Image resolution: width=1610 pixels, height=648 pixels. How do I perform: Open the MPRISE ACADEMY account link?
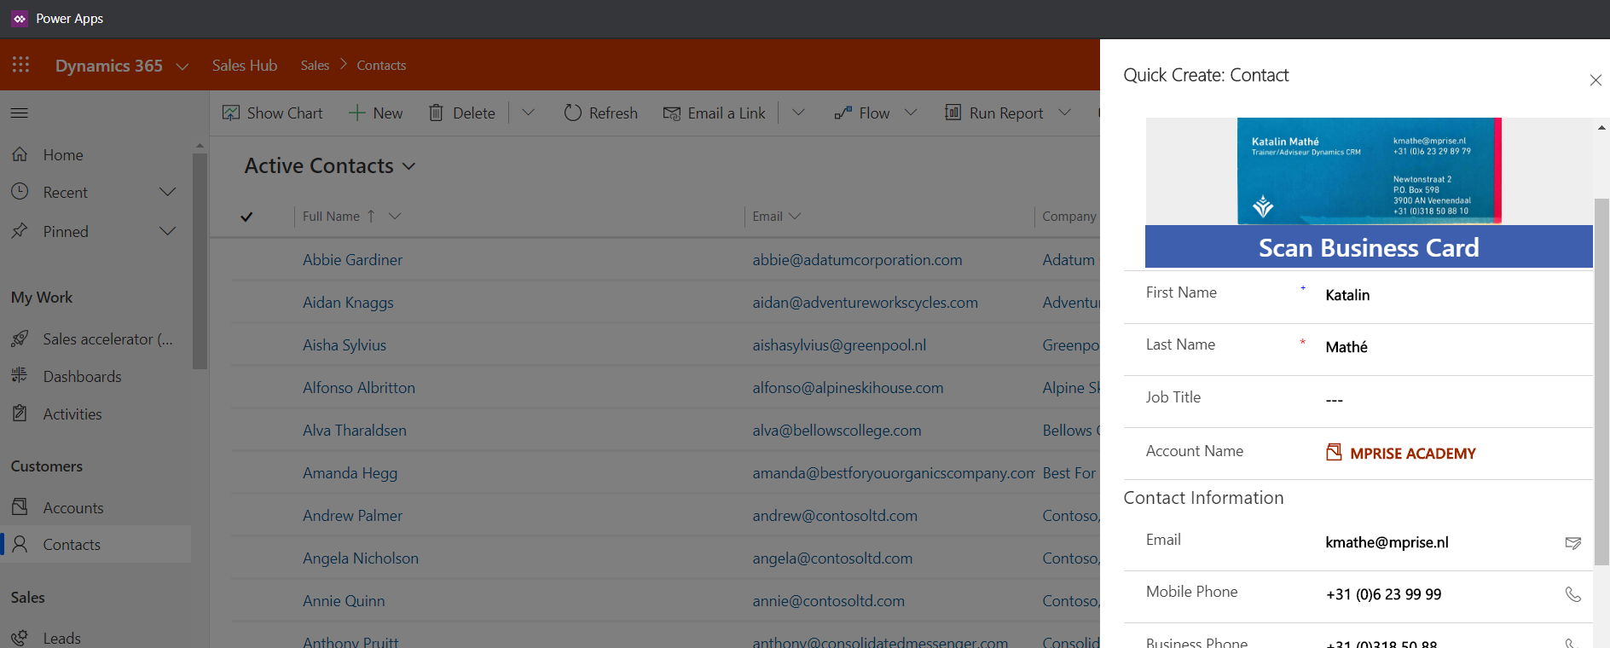tap(1412, 454)
